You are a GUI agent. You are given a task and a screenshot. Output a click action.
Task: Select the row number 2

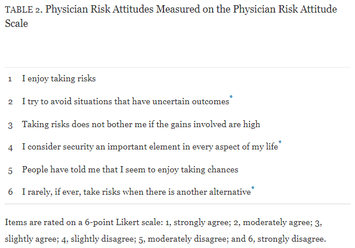[11, 102]
